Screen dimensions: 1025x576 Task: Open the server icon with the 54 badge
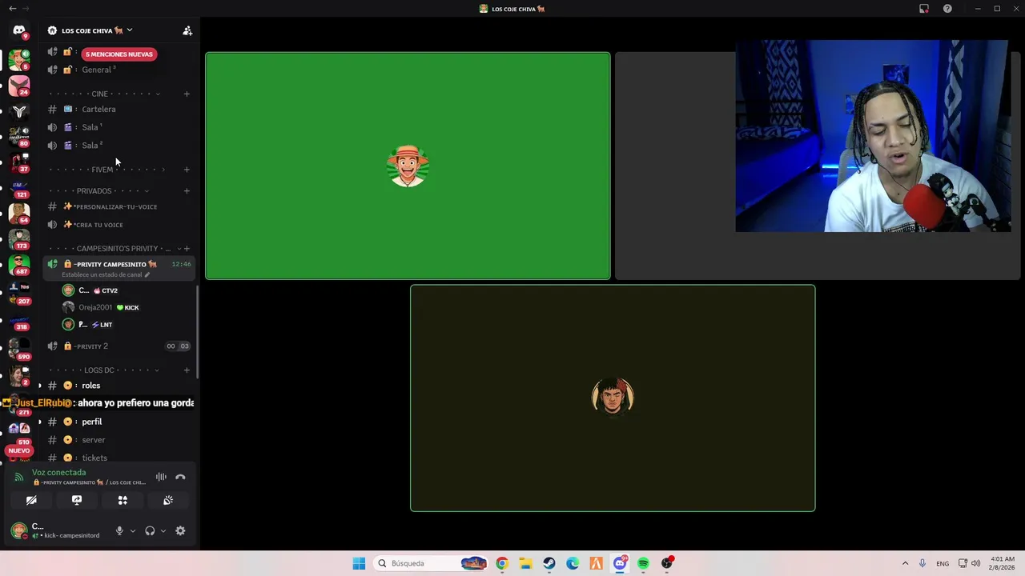click(x=19, y=213)
